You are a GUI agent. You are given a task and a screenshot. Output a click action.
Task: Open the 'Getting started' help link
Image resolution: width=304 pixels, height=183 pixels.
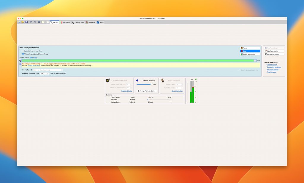(272, 65)
